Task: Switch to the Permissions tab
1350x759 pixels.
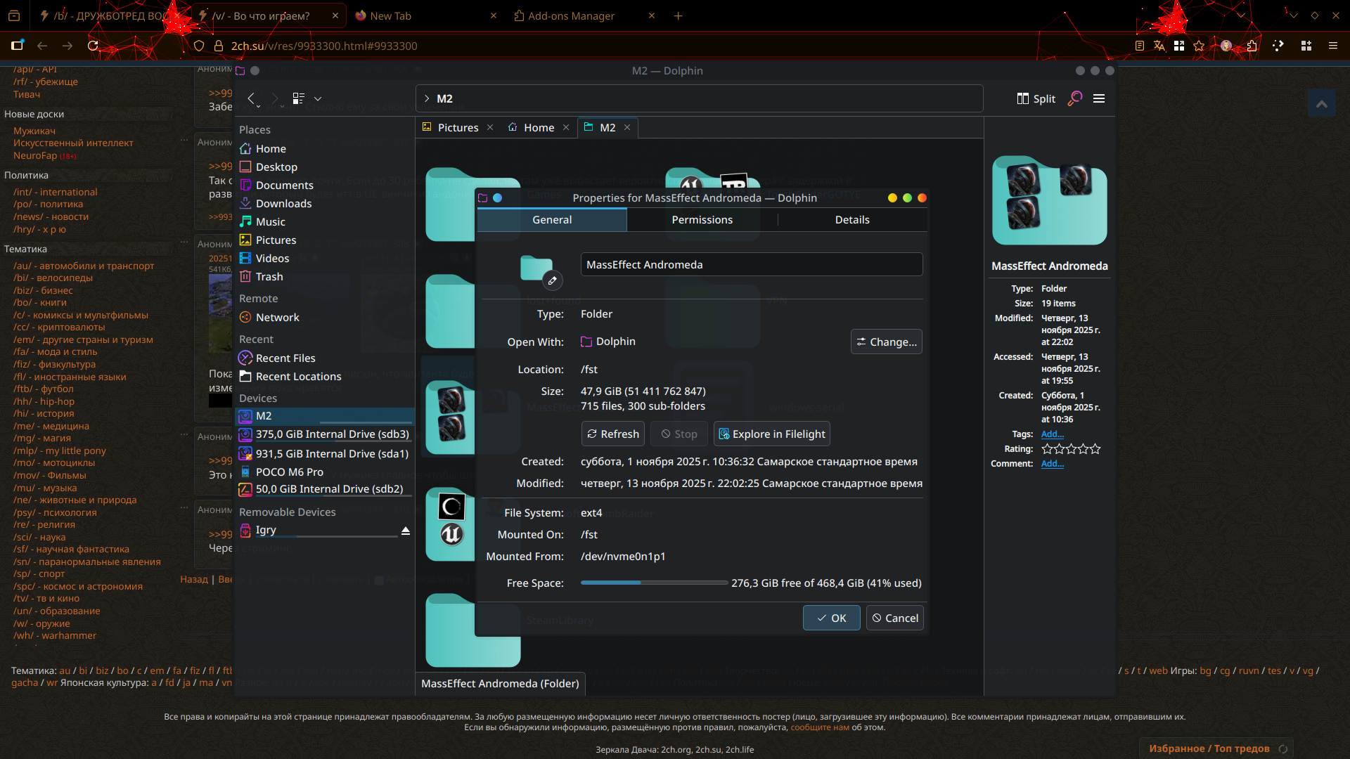Action: (702, 220)
